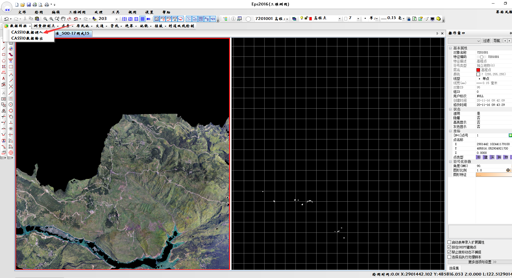
Task: Select the rectangle drawing tool
Action: [x=4, y=55]
